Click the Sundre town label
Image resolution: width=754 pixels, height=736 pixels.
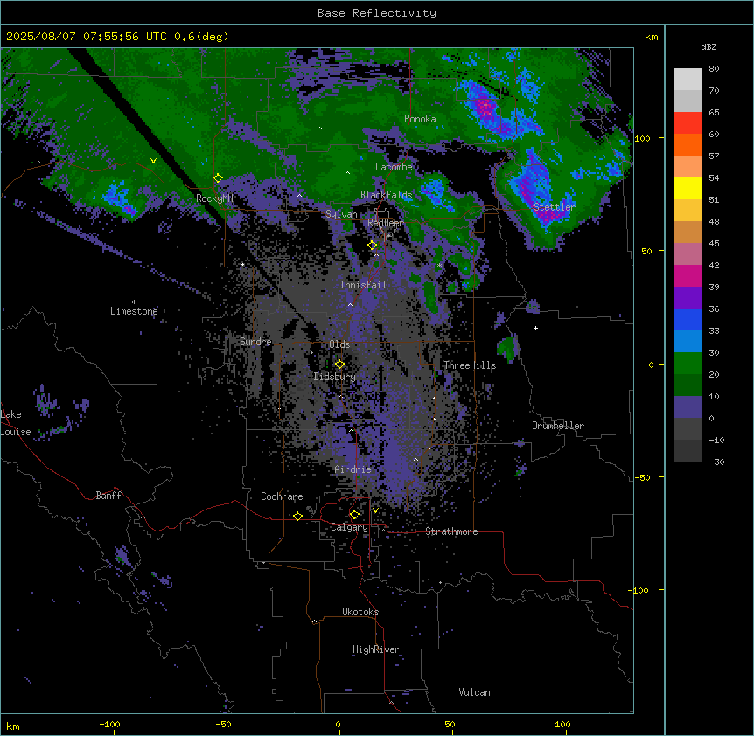coord(255,342)
